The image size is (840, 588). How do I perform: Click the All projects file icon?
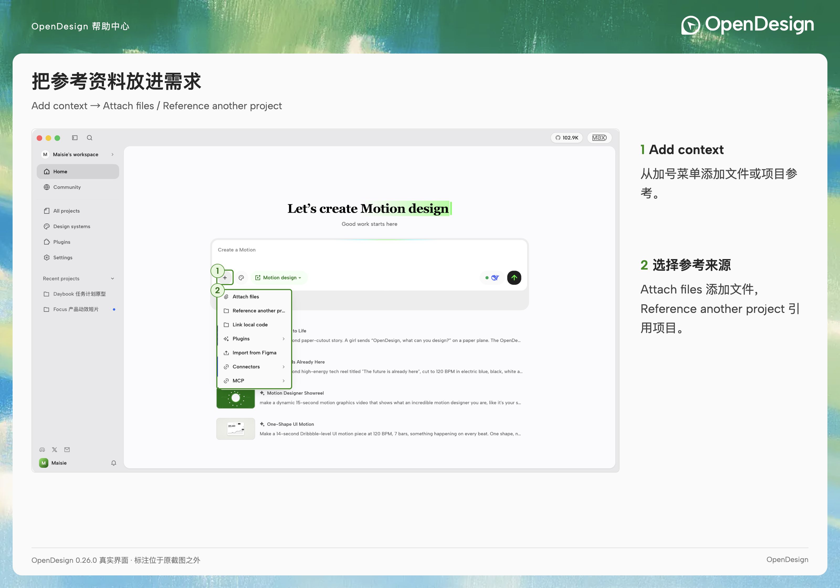coord(47,211)
